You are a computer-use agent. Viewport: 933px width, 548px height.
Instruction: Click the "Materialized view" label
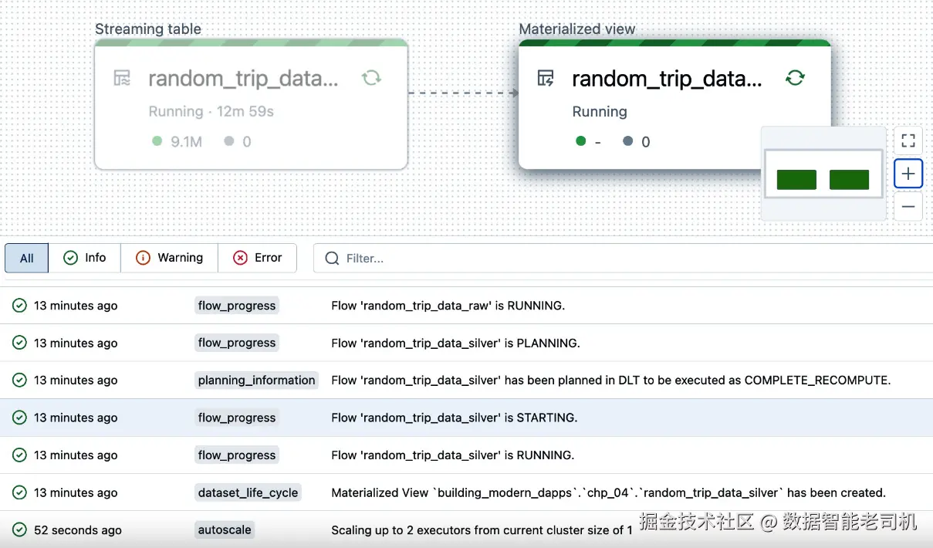pos(577,29)
